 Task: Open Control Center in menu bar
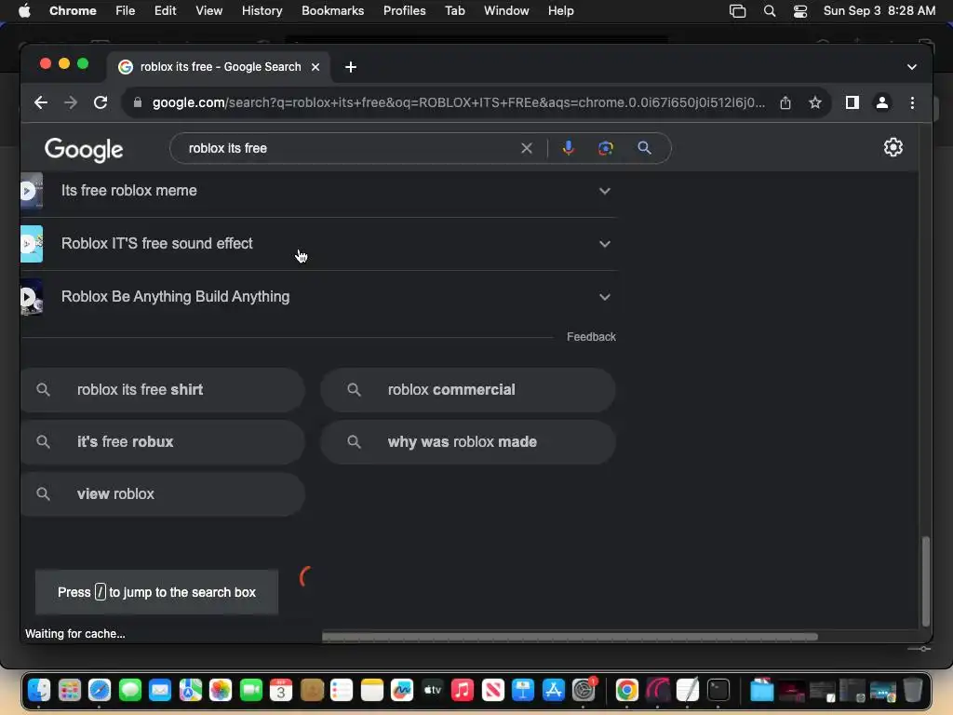pyautogui.click(x=800, y=11)
